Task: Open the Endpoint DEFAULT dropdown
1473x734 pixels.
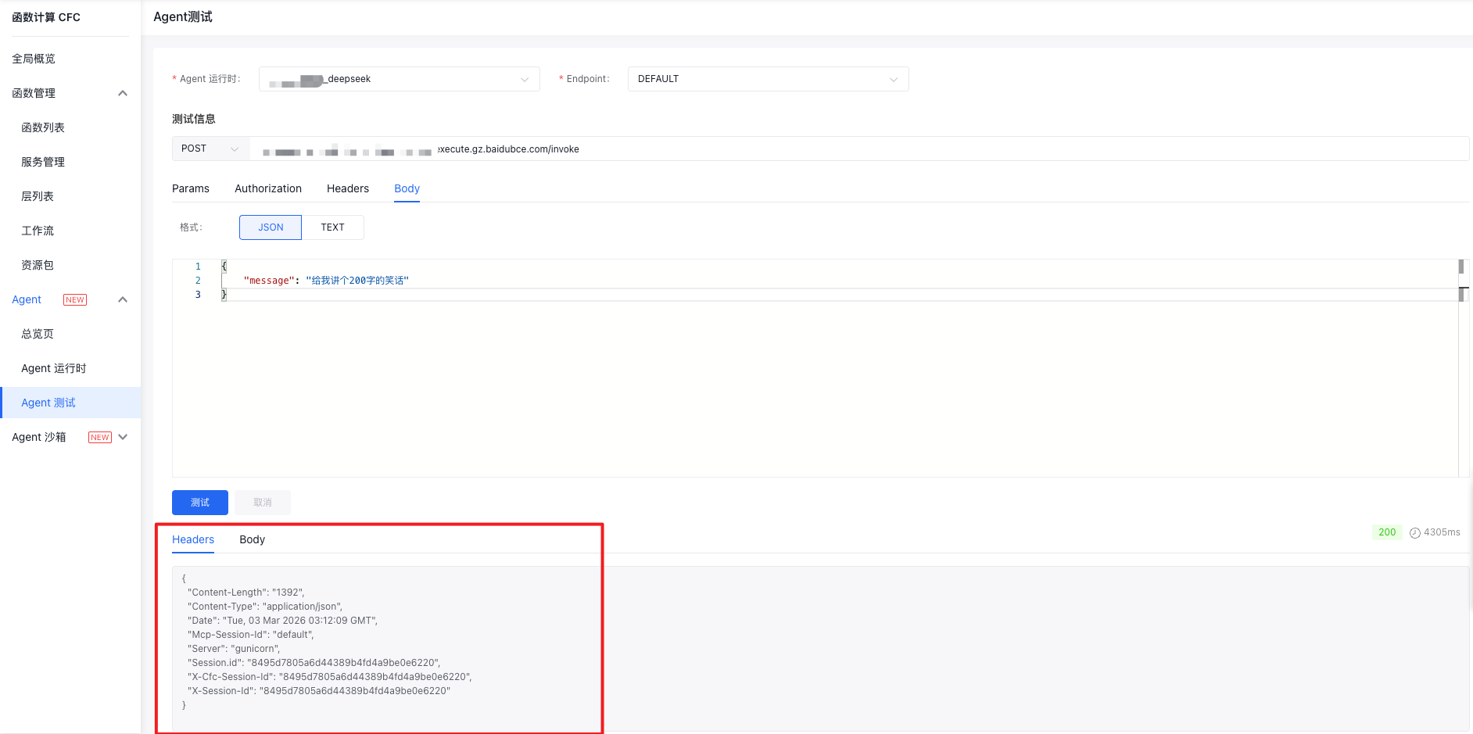Action: (767, 79)
